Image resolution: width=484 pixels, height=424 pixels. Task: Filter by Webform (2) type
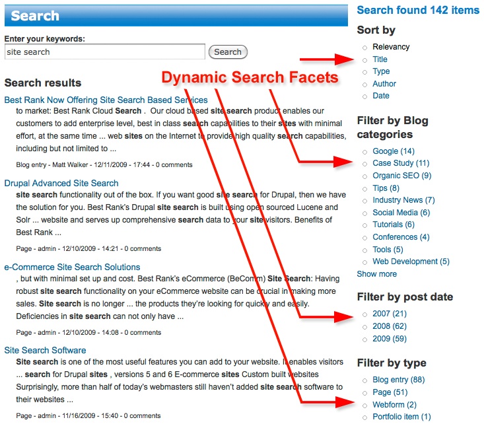[394, 405]
